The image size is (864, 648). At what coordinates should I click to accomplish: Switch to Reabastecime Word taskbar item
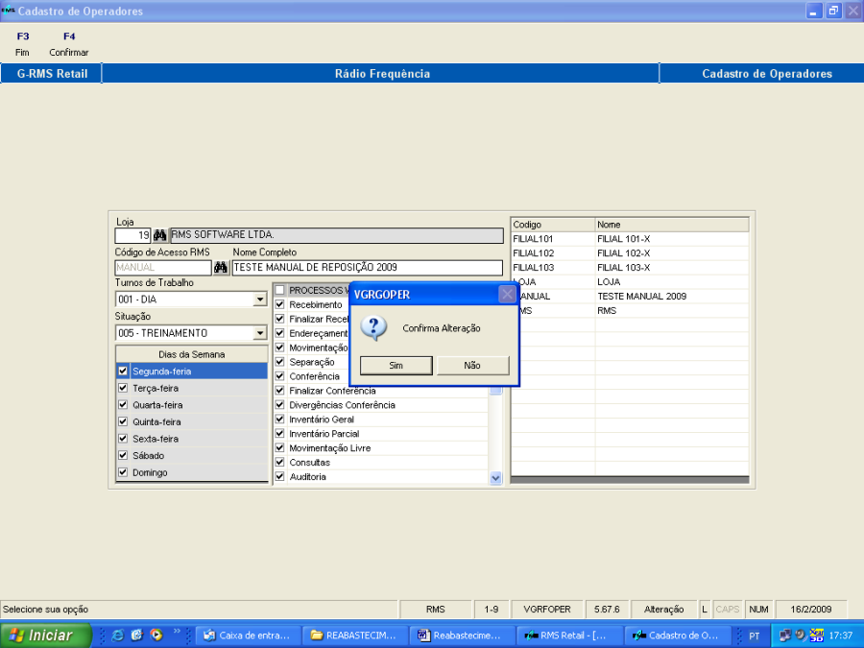click(463, 636)
